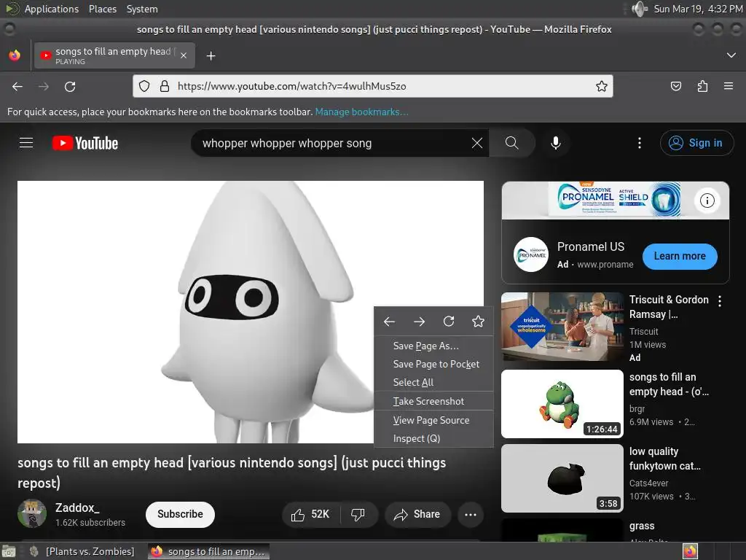The image size is (746, 560).
Task: Open more actions ellipsis below video
Action: click(x=471, y=514)
